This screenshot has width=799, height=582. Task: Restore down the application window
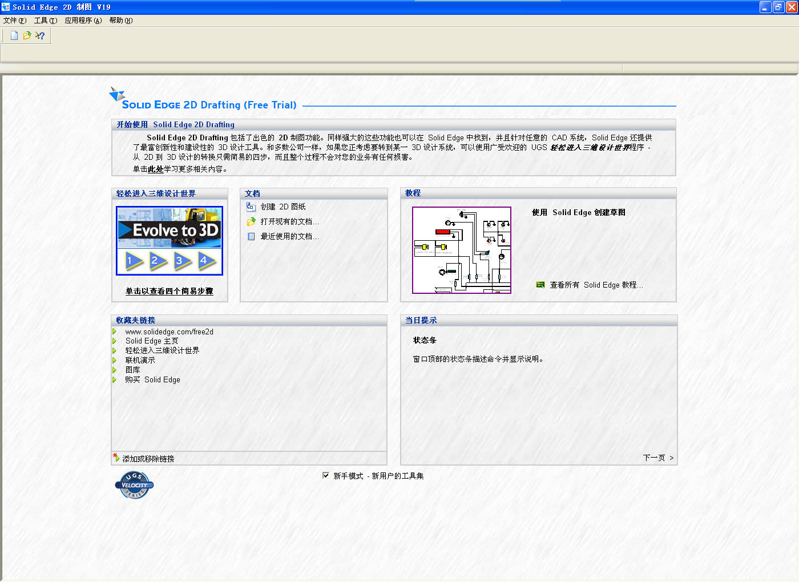pos(779,7)
